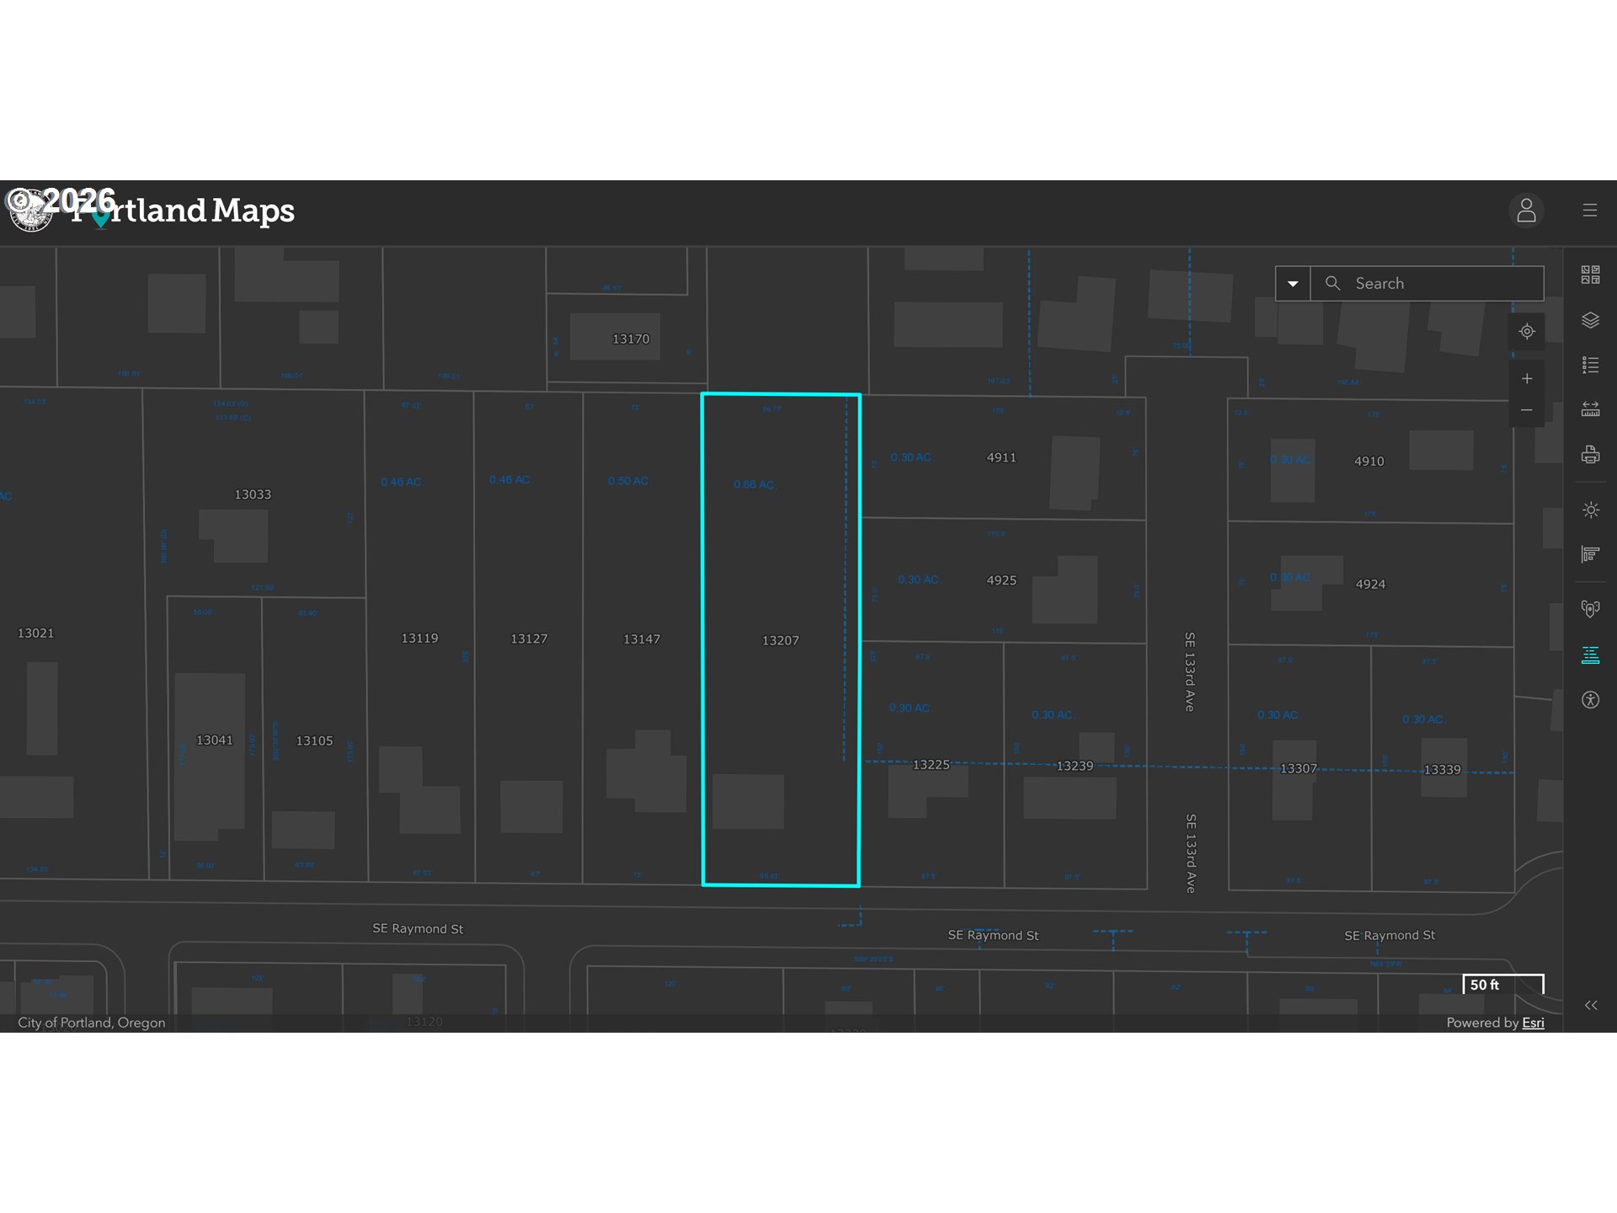Zoom in with the plus button

coord(1527,379)
